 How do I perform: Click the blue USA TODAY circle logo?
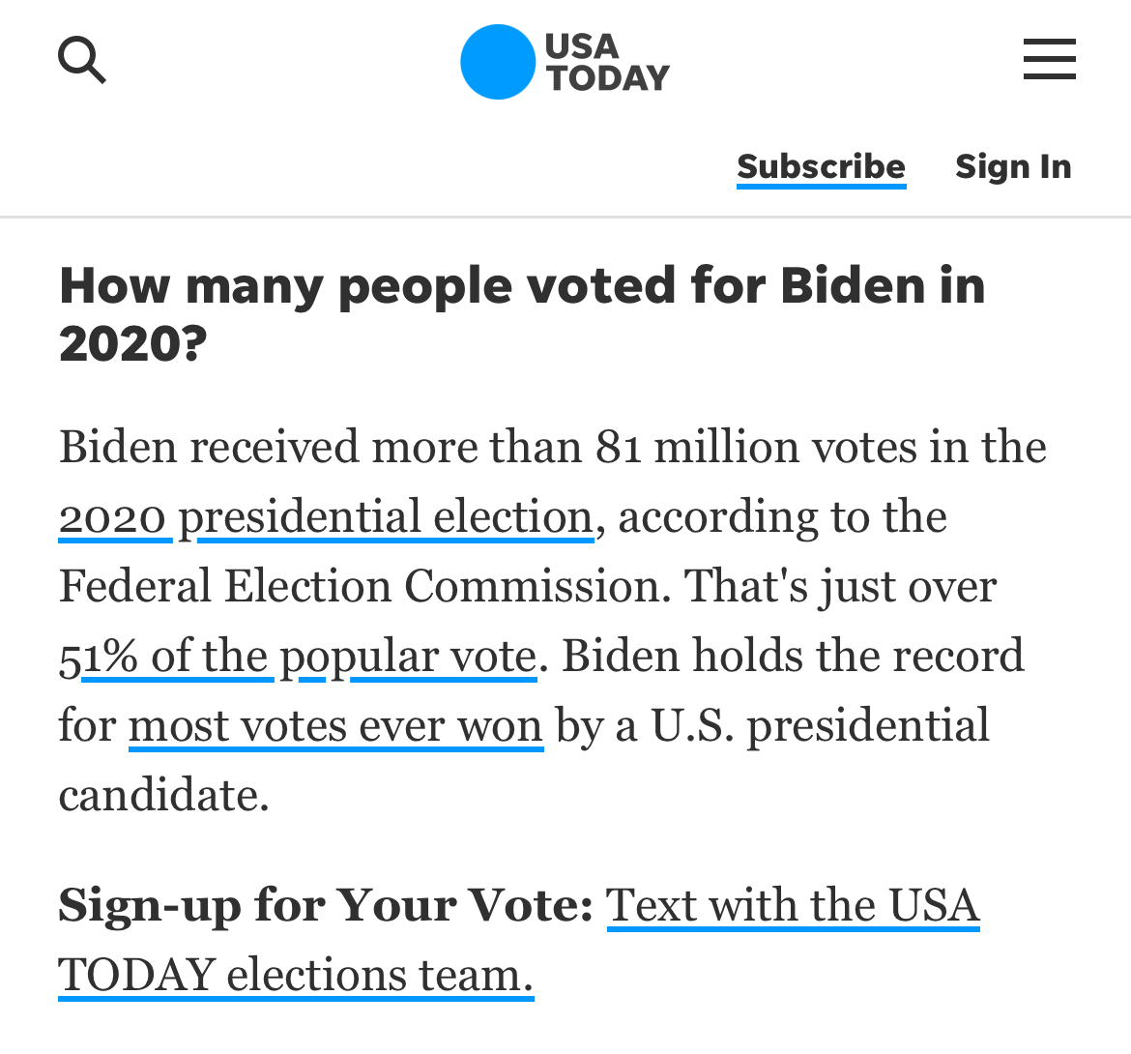click(498, 62)
